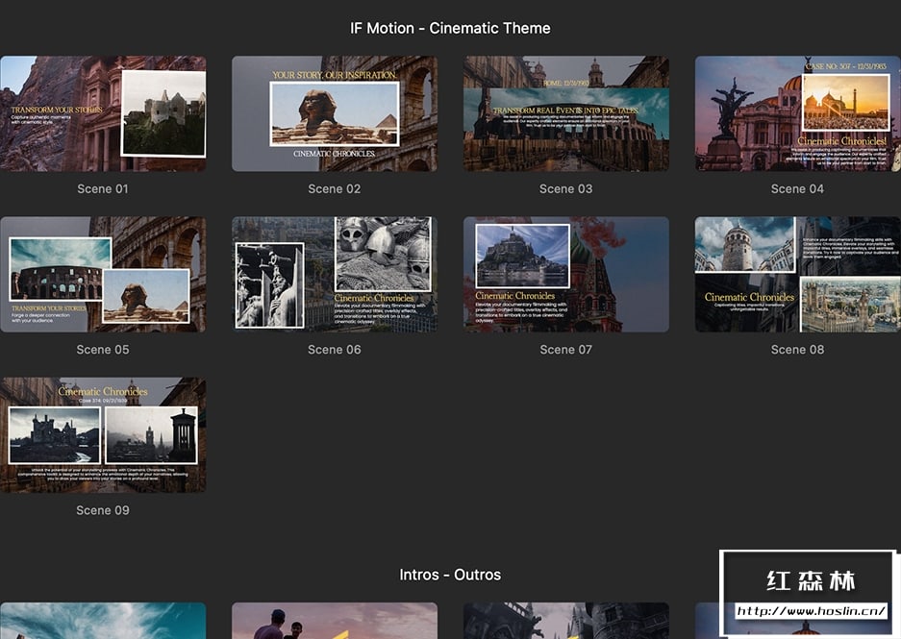Open the www.hoslin.cn URL link
The width and height of the screenshot is (901, 639).
click(x=811, y=611)
